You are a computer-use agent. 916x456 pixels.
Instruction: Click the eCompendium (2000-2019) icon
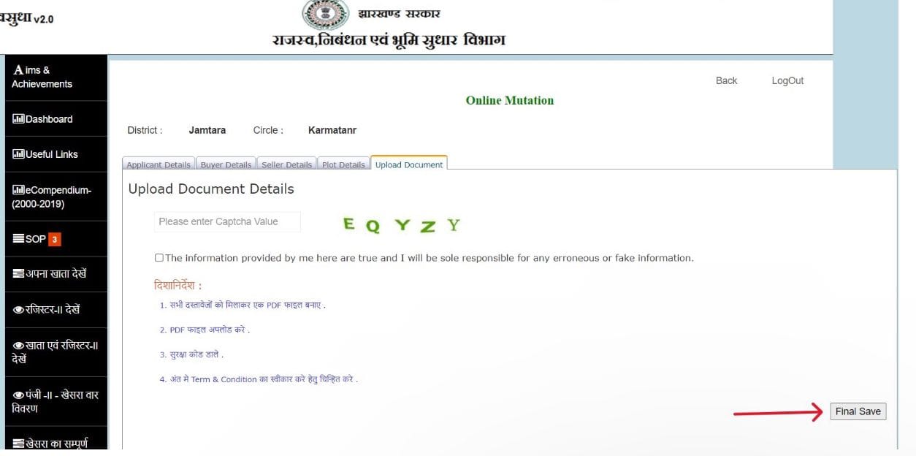coord(18,190)
